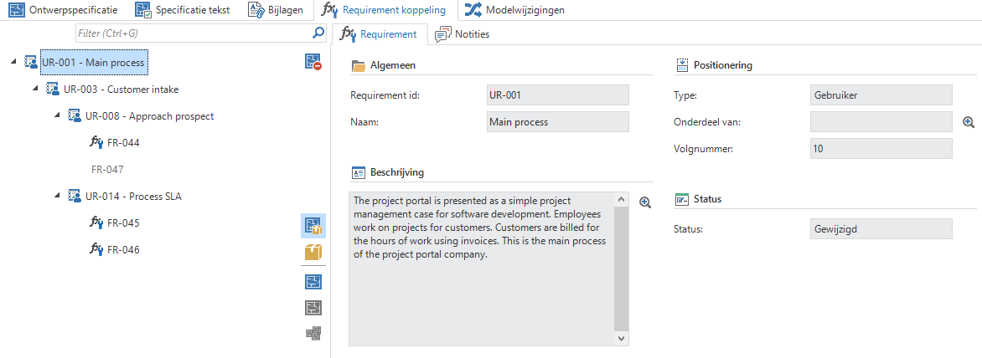
Task: Click the highlighted requirement icon with orange badge
Action: (x=313, y=225)
